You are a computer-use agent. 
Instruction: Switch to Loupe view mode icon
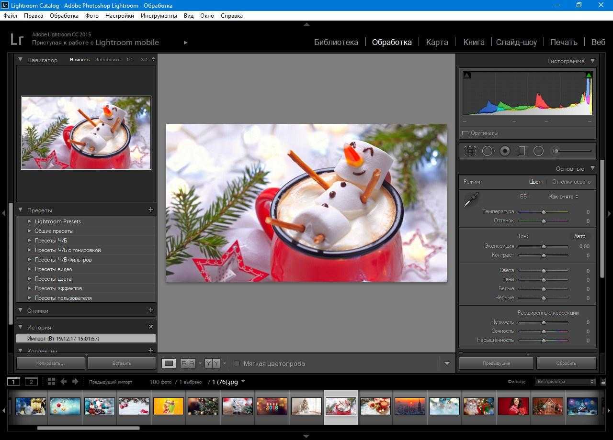click(169, 363)
